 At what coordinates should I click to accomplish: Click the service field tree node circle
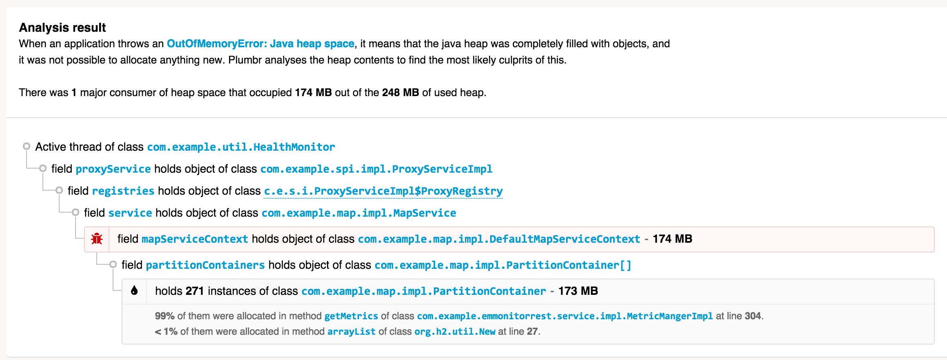[76, 212]
